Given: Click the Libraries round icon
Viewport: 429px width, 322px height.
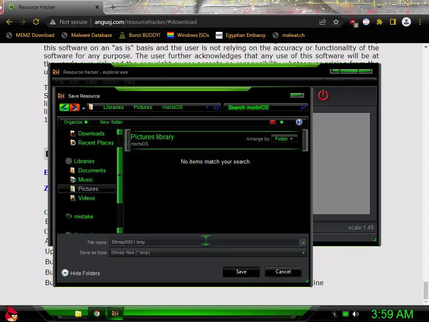Looking at the screenshot, I should [69, 161].
